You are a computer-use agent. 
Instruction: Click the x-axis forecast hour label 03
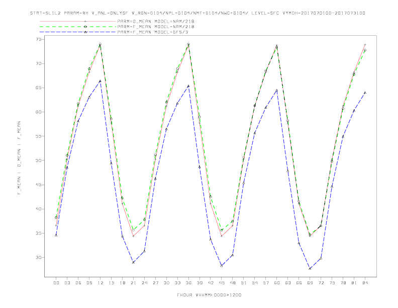pyautogui.click(x=67, y=283)
